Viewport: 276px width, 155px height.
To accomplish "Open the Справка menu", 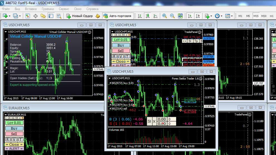I will click(x=92, y=9).
